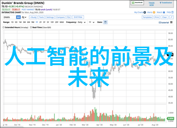Click the Watch star icon

click(164, 12)
